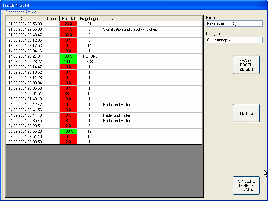Click the Resultat column header
The image size is (268, 201).
[x=68, y=19]
